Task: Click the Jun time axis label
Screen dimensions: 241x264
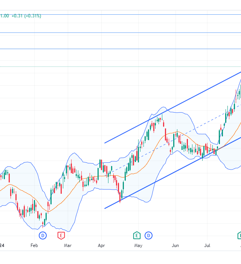Action: pyautogui.click(x=175, y=245)
